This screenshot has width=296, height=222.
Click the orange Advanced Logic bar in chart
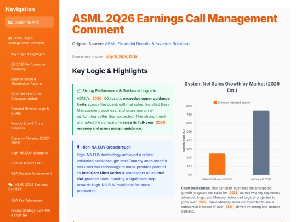coord(217,164)
